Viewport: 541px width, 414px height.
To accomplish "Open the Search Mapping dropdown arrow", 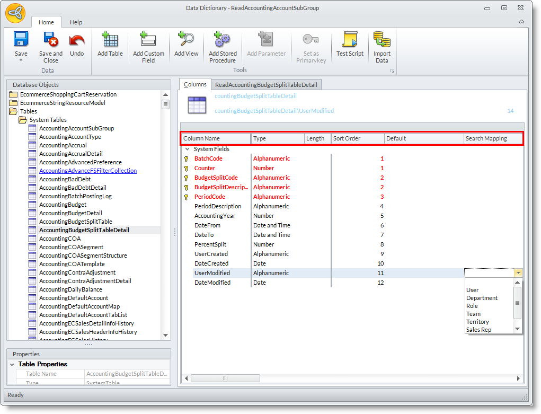I will click(518, 273).
